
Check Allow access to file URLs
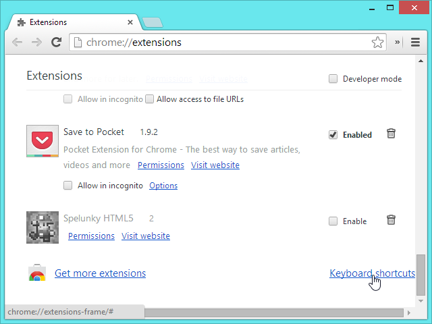coord(149,99)
